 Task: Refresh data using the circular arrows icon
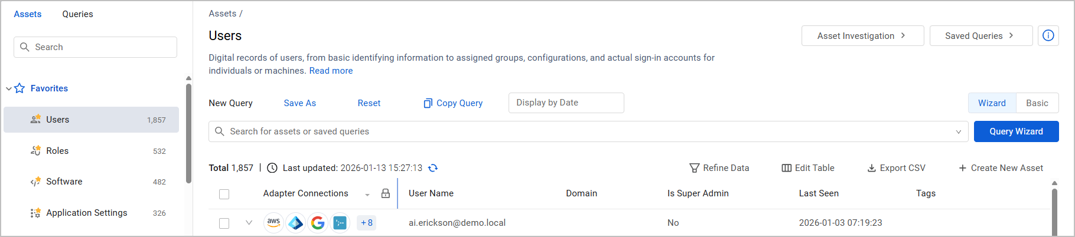433,168
